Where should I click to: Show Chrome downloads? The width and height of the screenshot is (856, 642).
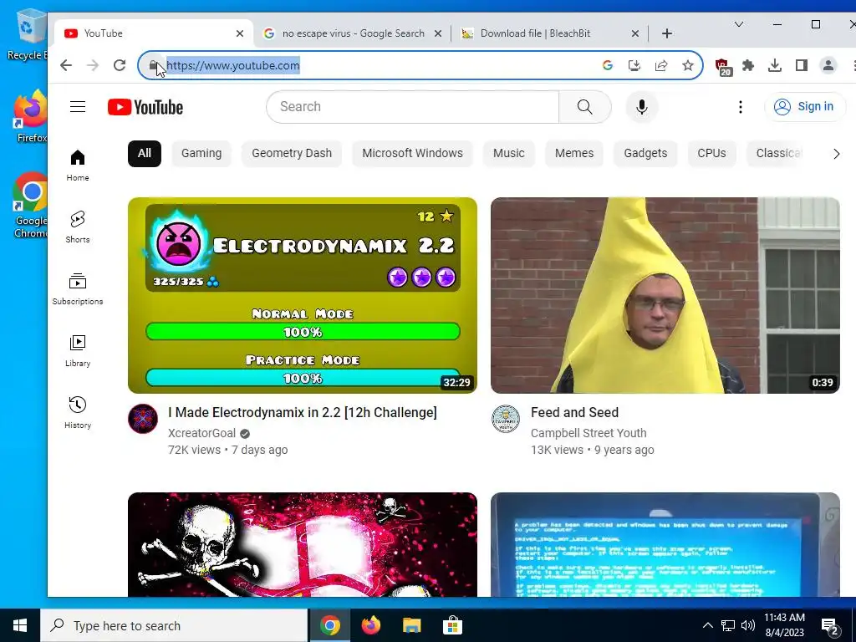point(775,65)
